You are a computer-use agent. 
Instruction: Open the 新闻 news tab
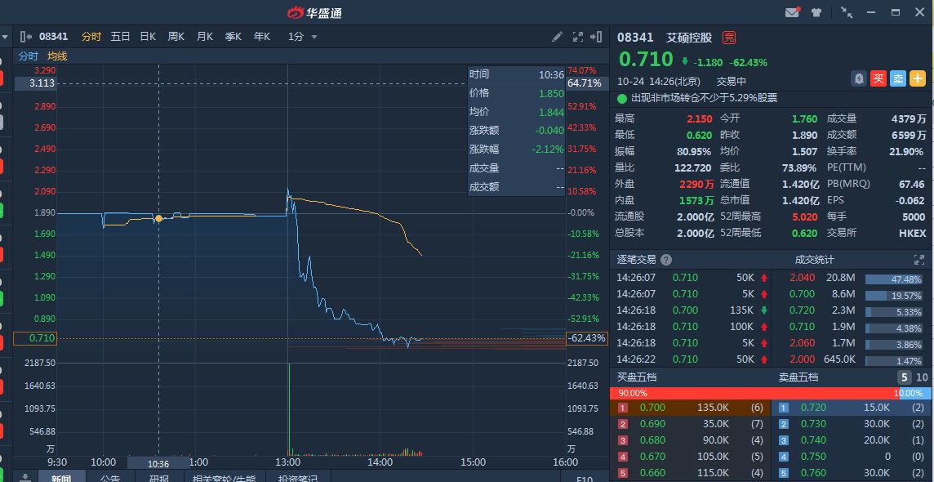(61, 477)
